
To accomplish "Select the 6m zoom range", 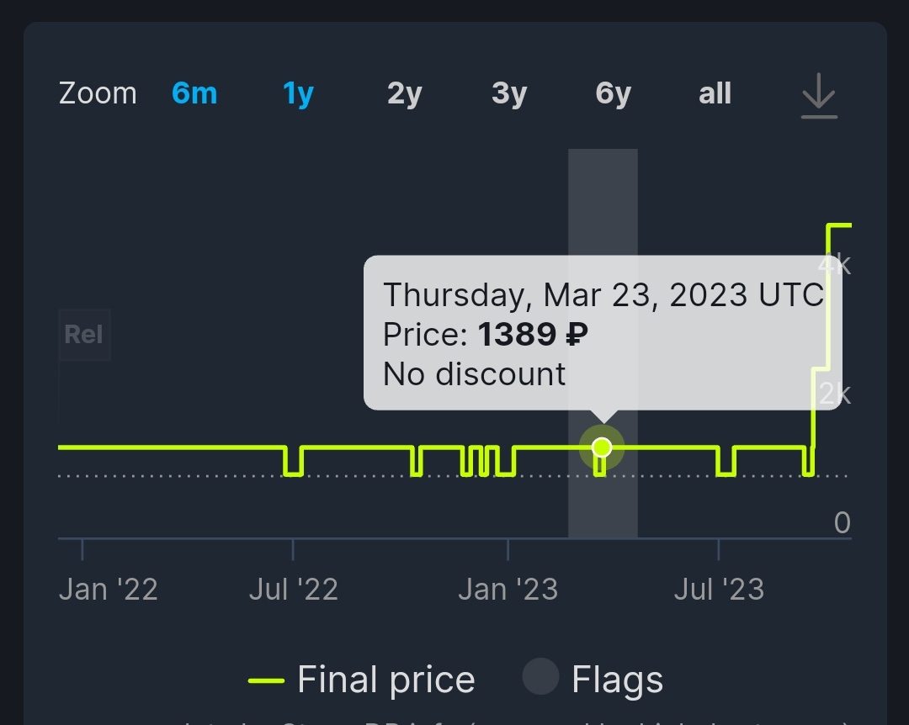I will coord(194,93).
